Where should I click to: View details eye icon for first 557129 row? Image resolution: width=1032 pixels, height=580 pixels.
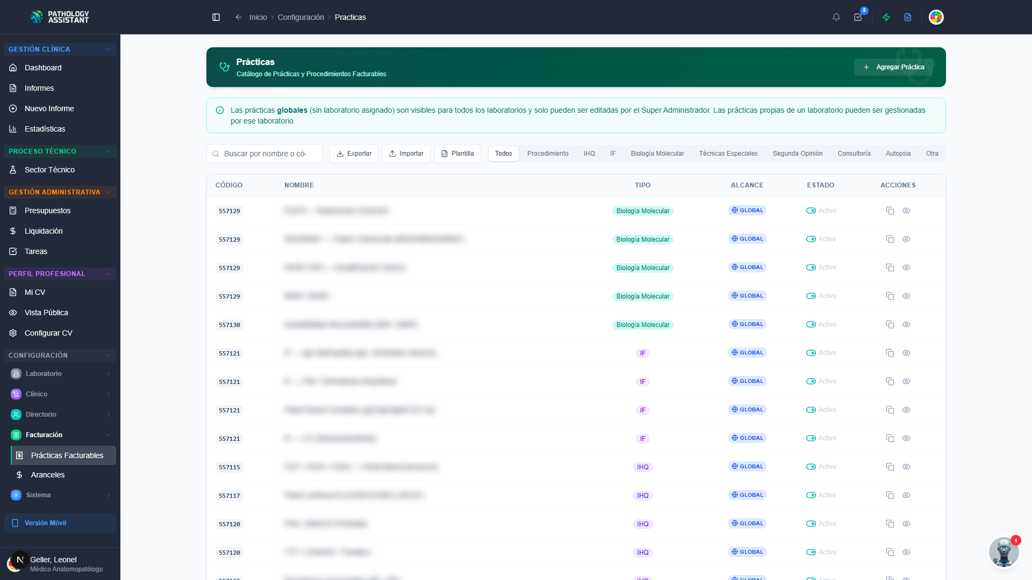tap(906, 211)
